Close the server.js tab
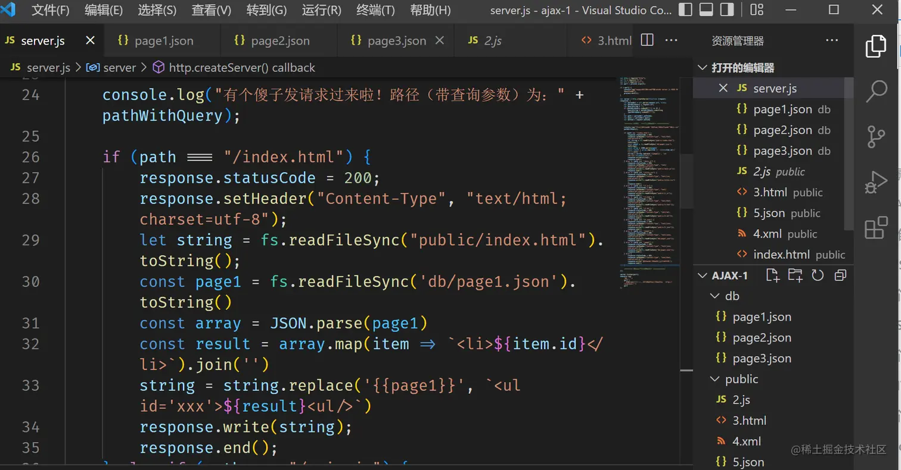 tap(91, 40)
